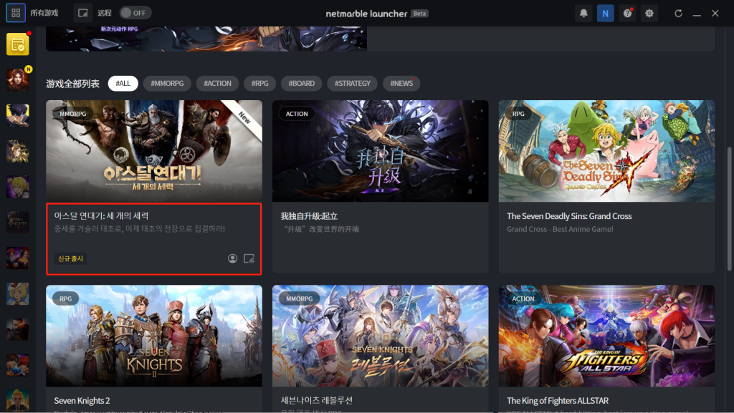Open 세븐나이츠 레볼루션 banner image
Image resolution: width=734 pixels, height=413 pixels.
coord(380,336)
